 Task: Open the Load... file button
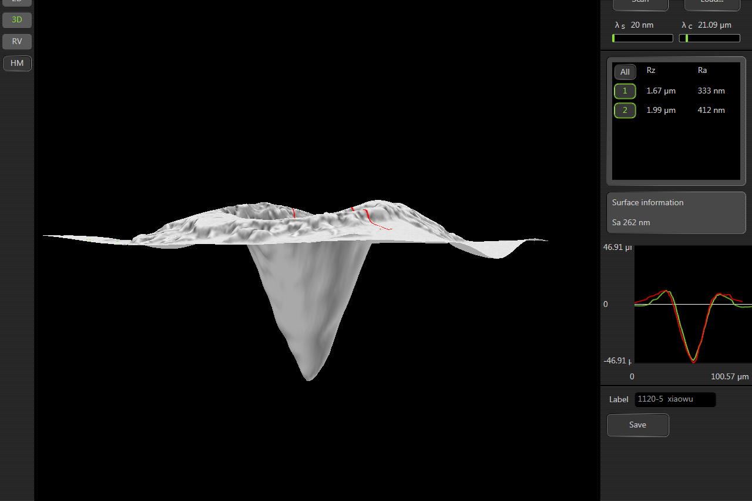711,4
